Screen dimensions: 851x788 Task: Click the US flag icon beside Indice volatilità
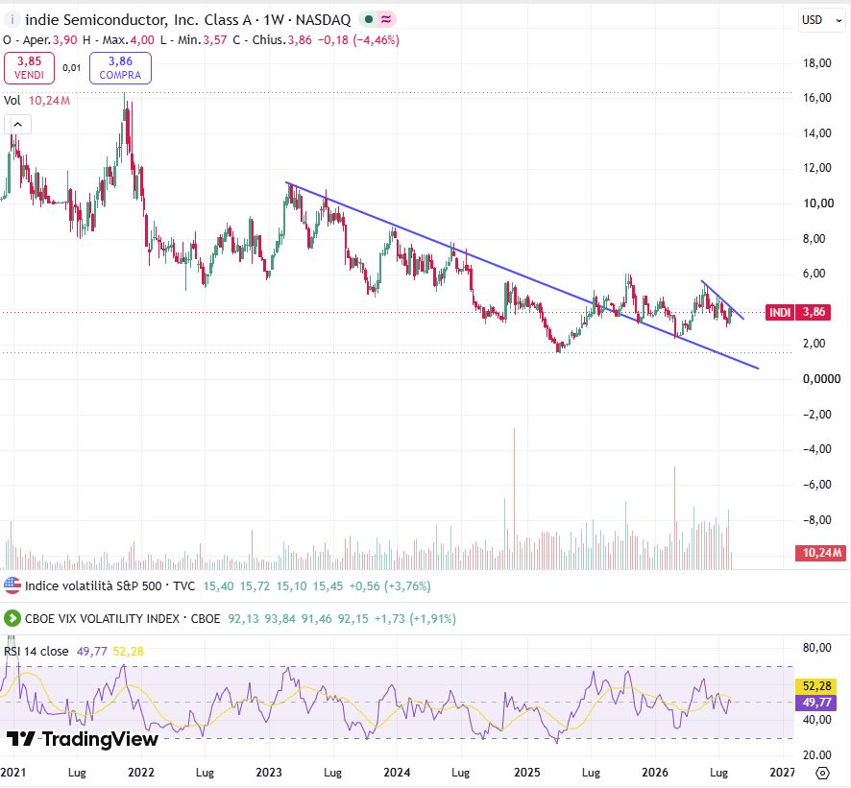[x=12, y=586]
